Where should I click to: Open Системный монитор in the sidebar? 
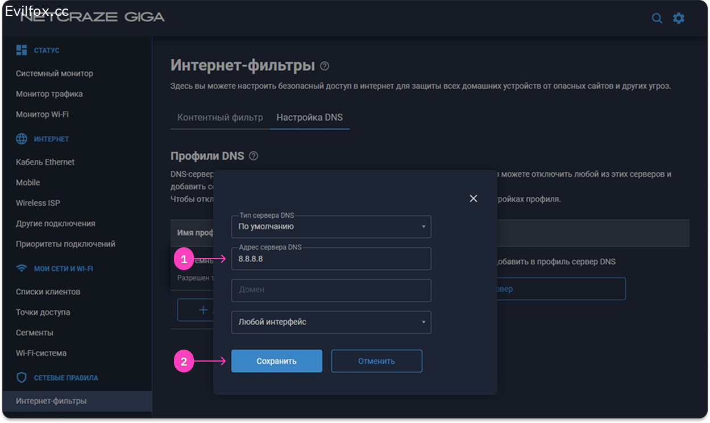(x=55, y=73)
